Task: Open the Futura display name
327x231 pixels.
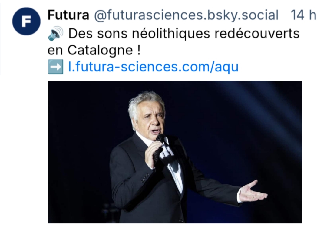Action: pos(68,15)
